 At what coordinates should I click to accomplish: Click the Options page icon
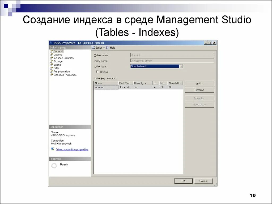[x=51, y=54]
